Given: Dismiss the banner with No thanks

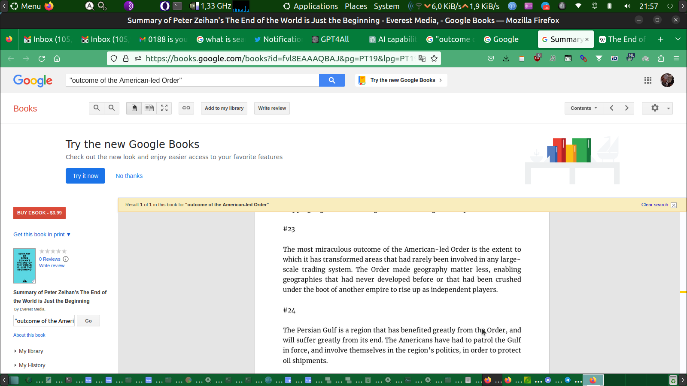Looking at the screenshot, I should pos(129,176).
